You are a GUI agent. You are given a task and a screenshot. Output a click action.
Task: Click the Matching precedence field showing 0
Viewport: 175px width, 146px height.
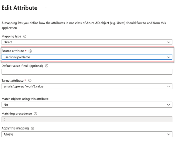click(87, 119)
